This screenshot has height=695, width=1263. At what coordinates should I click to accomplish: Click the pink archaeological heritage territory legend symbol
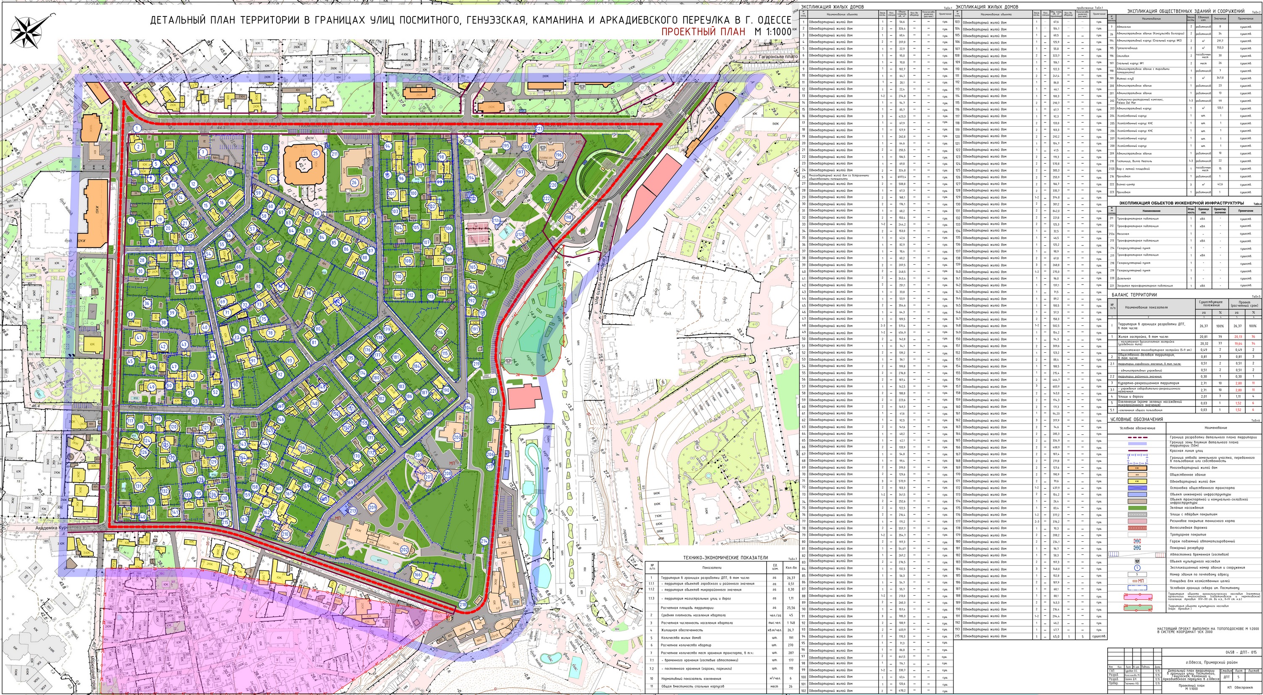click(x=1138, y=597)
